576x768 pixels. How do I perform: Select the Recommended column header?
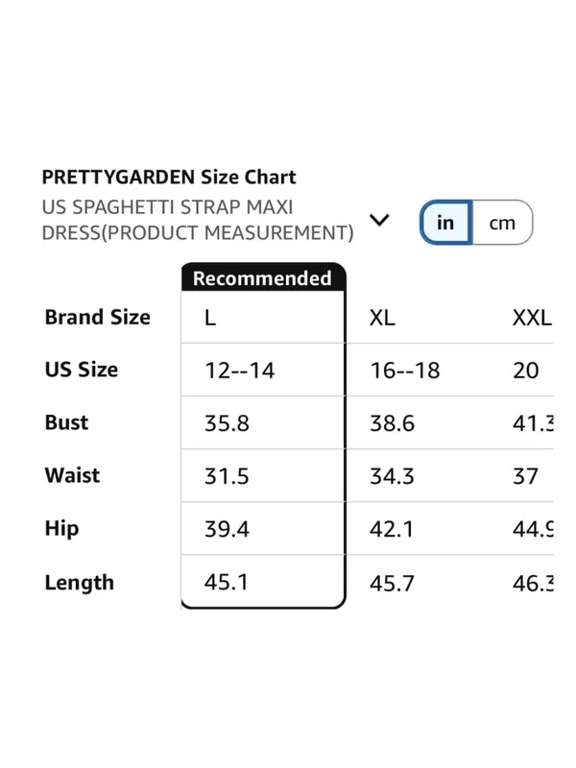[263, 277]
